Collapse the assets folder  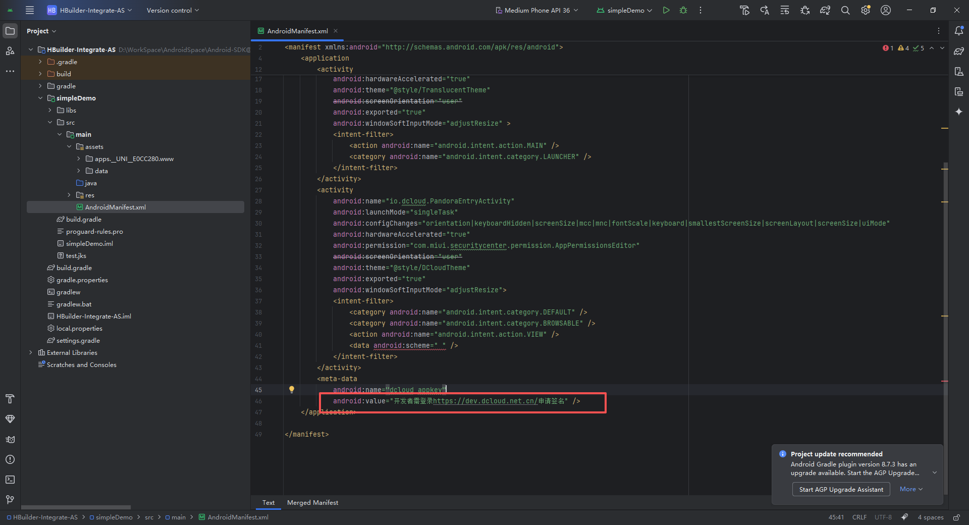tap(69, 146)
